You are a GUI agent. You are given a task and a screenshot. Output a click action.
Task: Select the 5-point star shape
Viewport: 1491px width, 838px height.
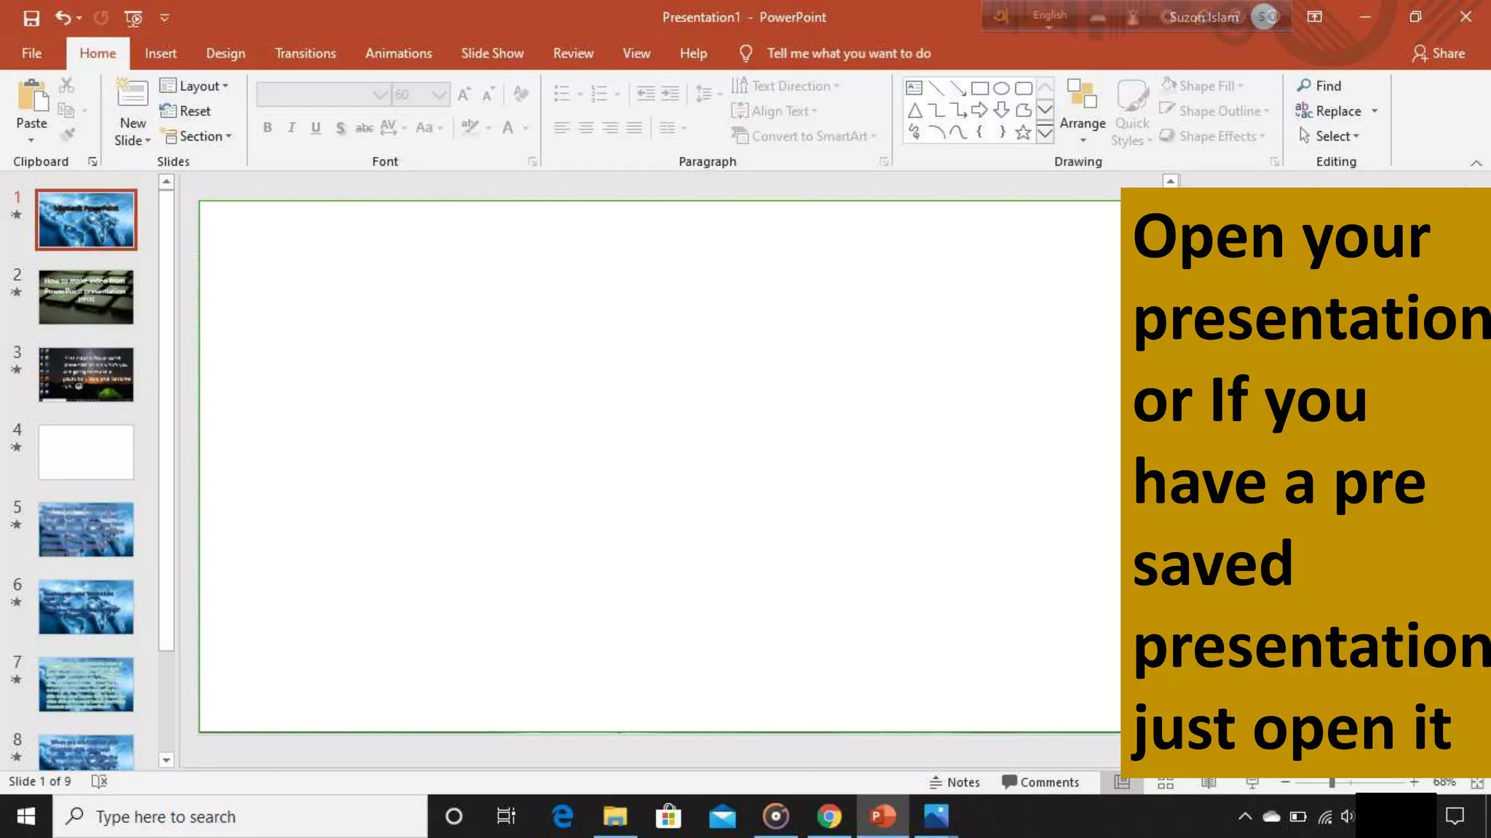coord(1023,132)
